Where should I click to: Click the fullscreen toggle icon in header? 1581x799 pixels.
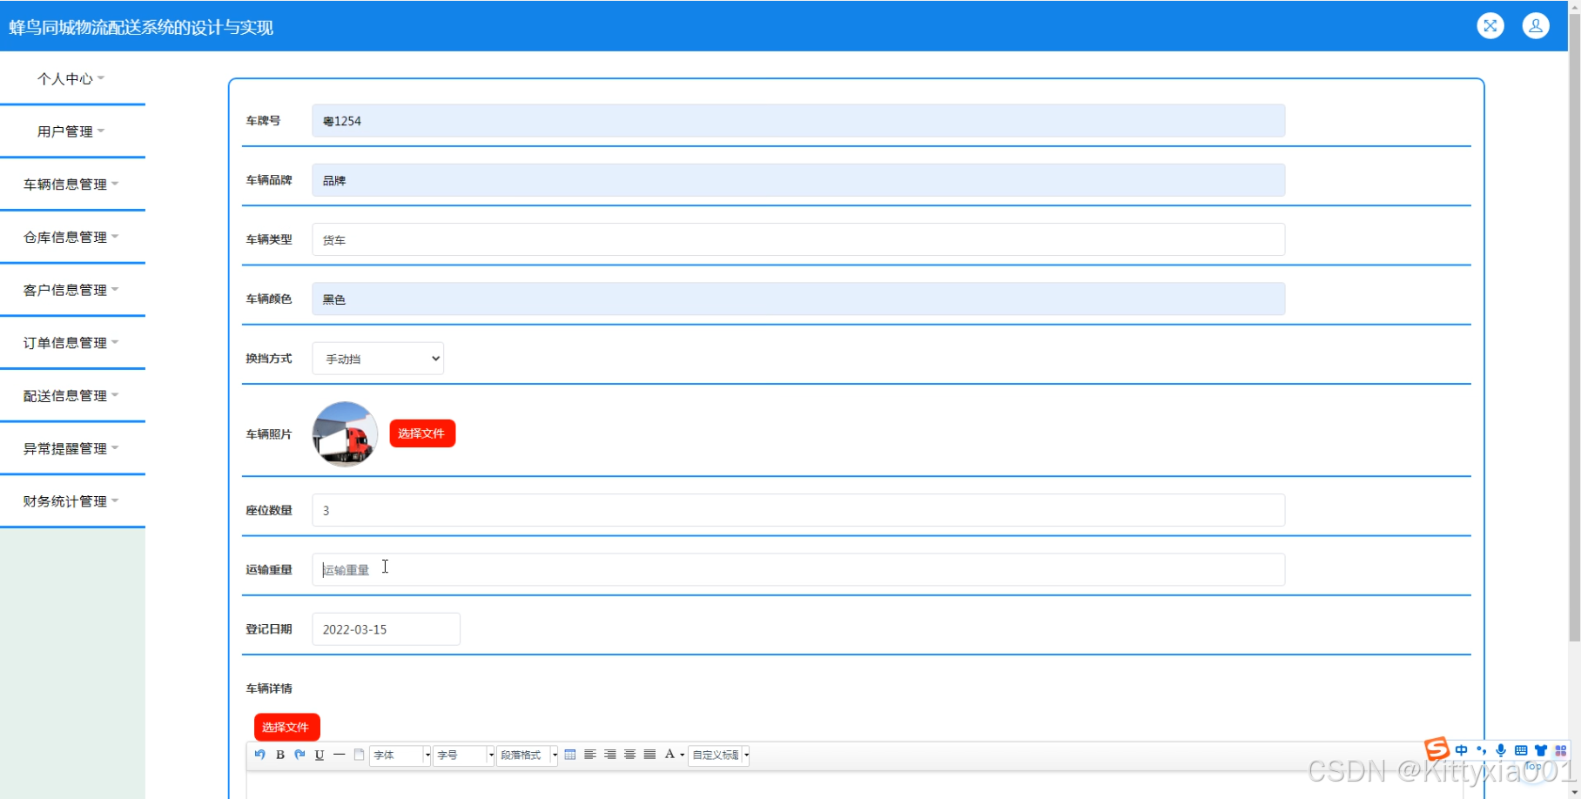click(1490, 26)
